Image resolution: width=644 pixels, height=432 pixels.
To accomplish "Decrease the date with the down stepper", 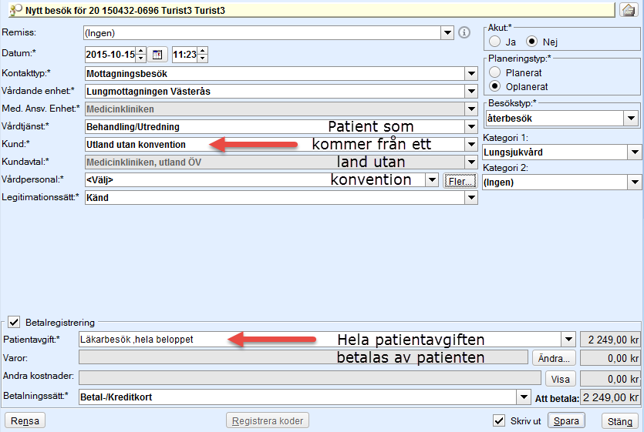I will pyautogui.click(x=141, y=59).
